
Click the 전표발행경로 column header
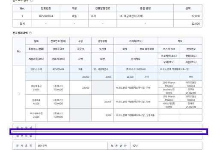(103, 9)
